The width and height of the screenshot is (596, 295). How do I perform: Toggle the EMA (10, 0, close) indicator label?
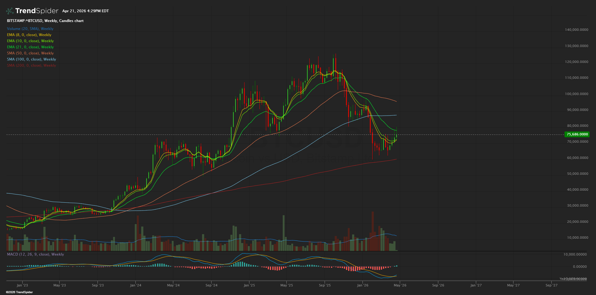click(30, 41)
